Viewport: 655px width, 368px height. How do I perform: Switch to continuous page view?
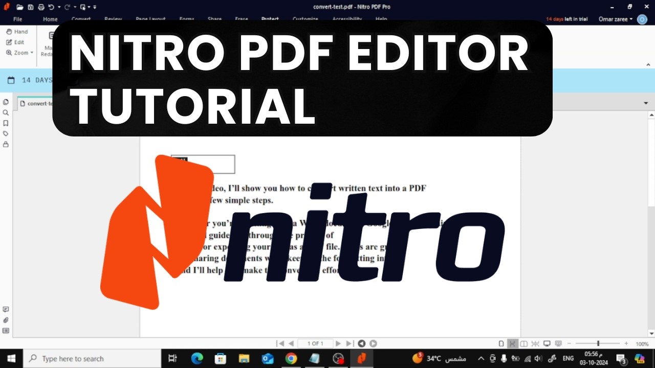click(x=512, y=344)
